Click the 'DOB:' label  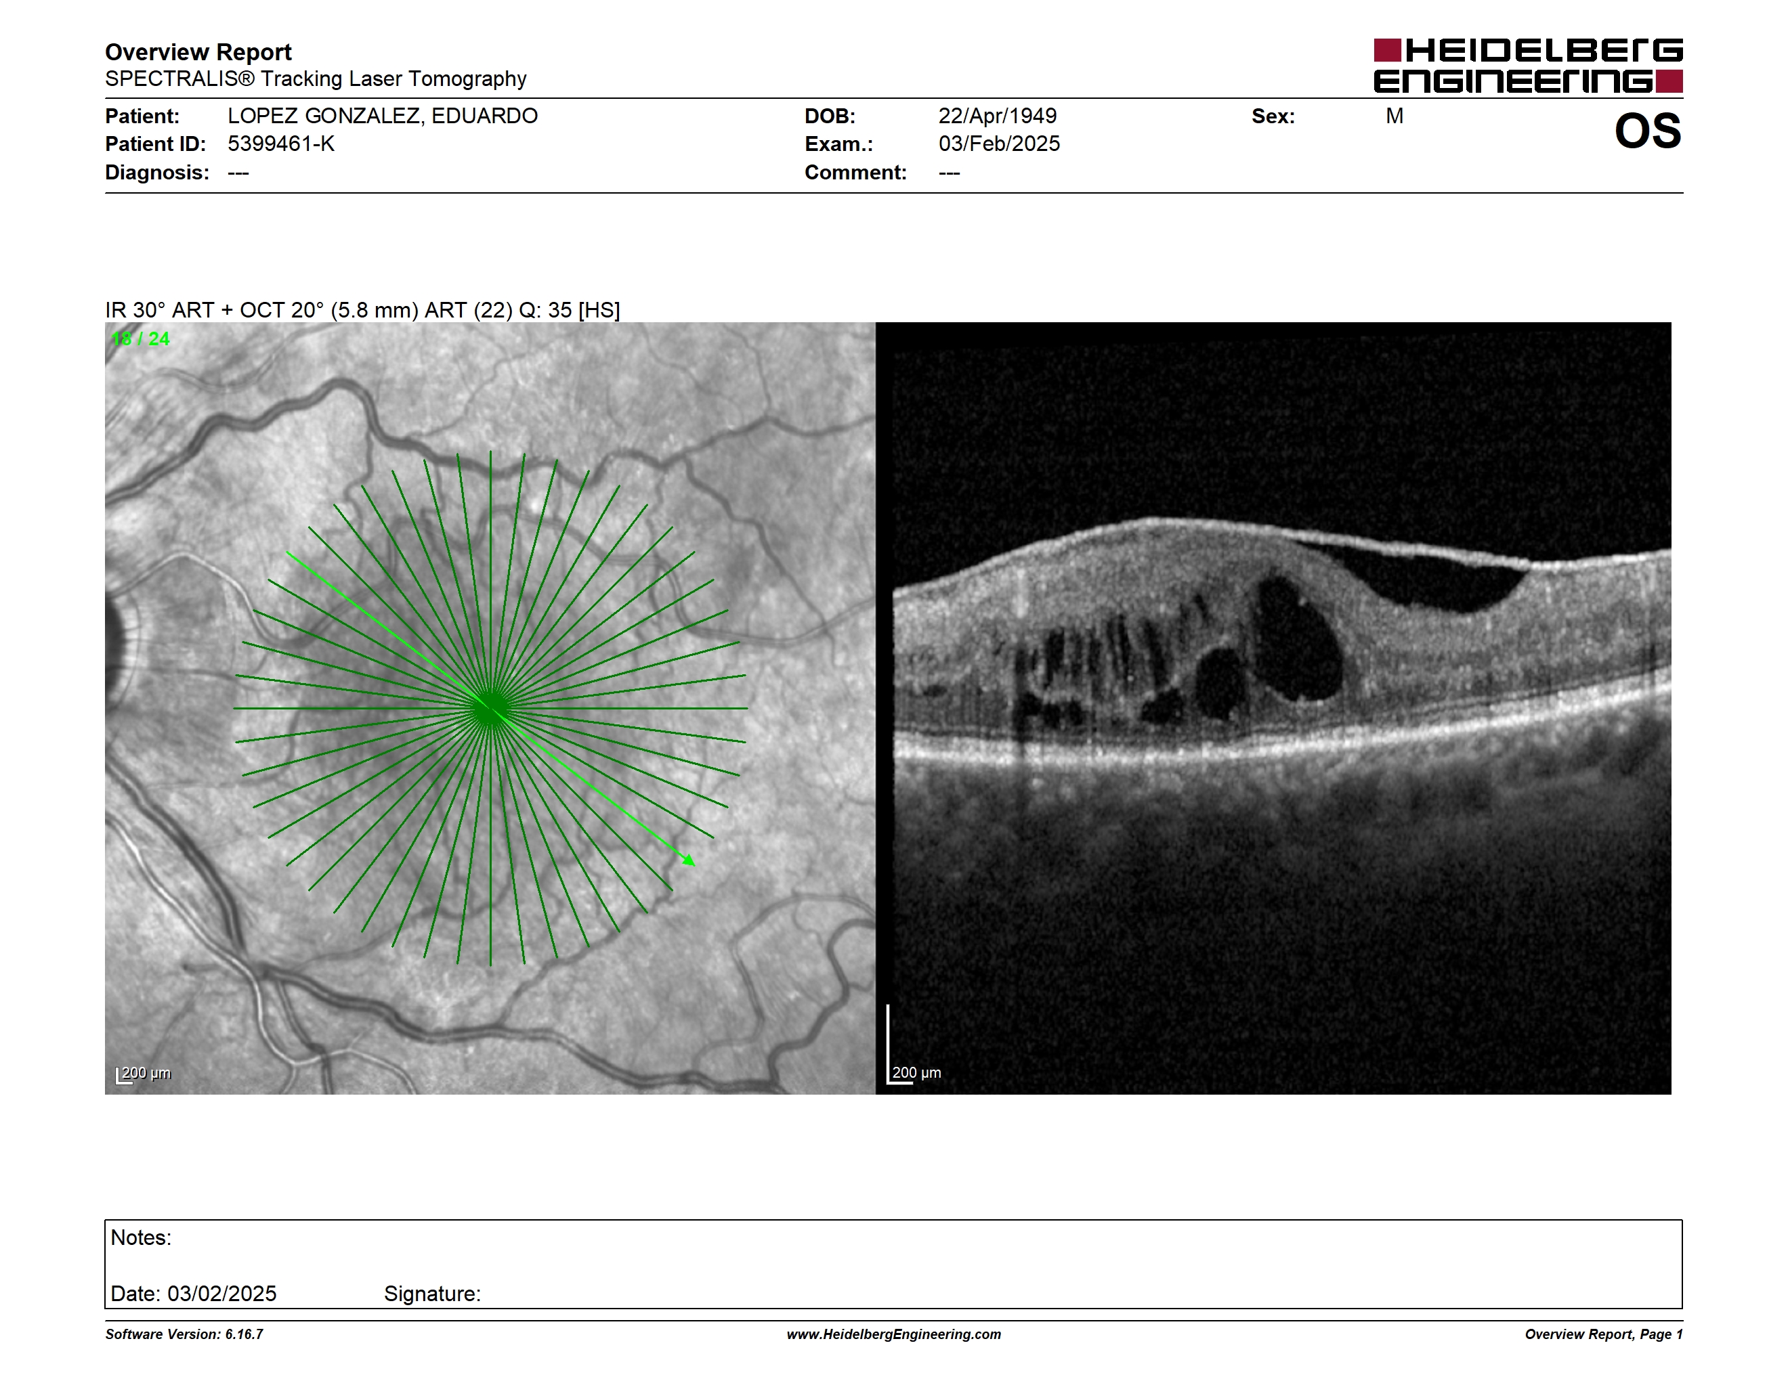(x=830, y=116)
